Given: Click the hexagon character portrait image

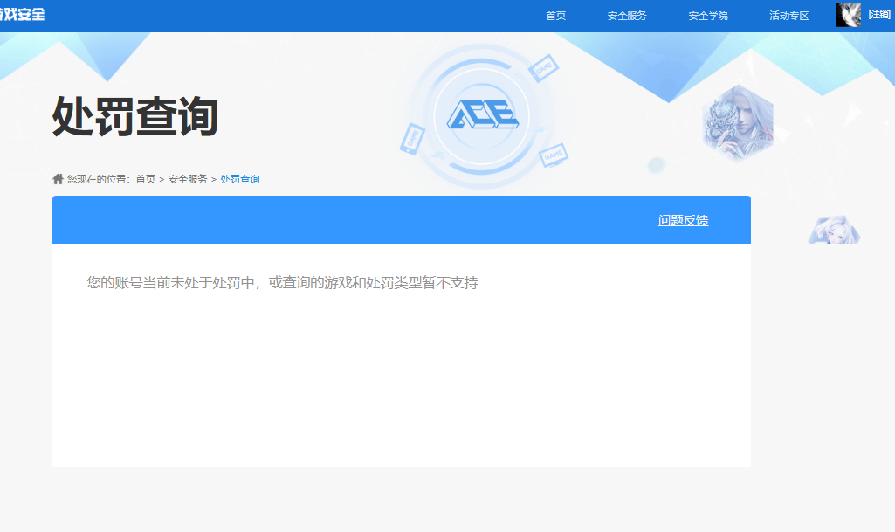Looking at the screenshot, I should [738, 124].
